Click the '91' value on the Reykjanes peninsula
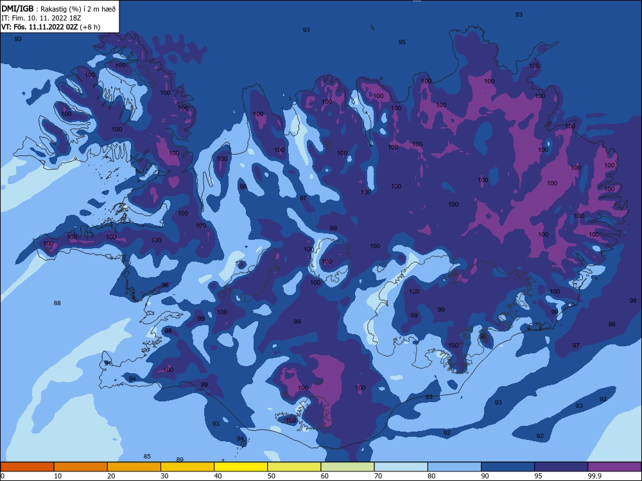 (x=108, y=363)
